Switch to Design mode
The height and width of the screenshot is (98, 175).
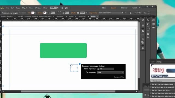[113, 8]
